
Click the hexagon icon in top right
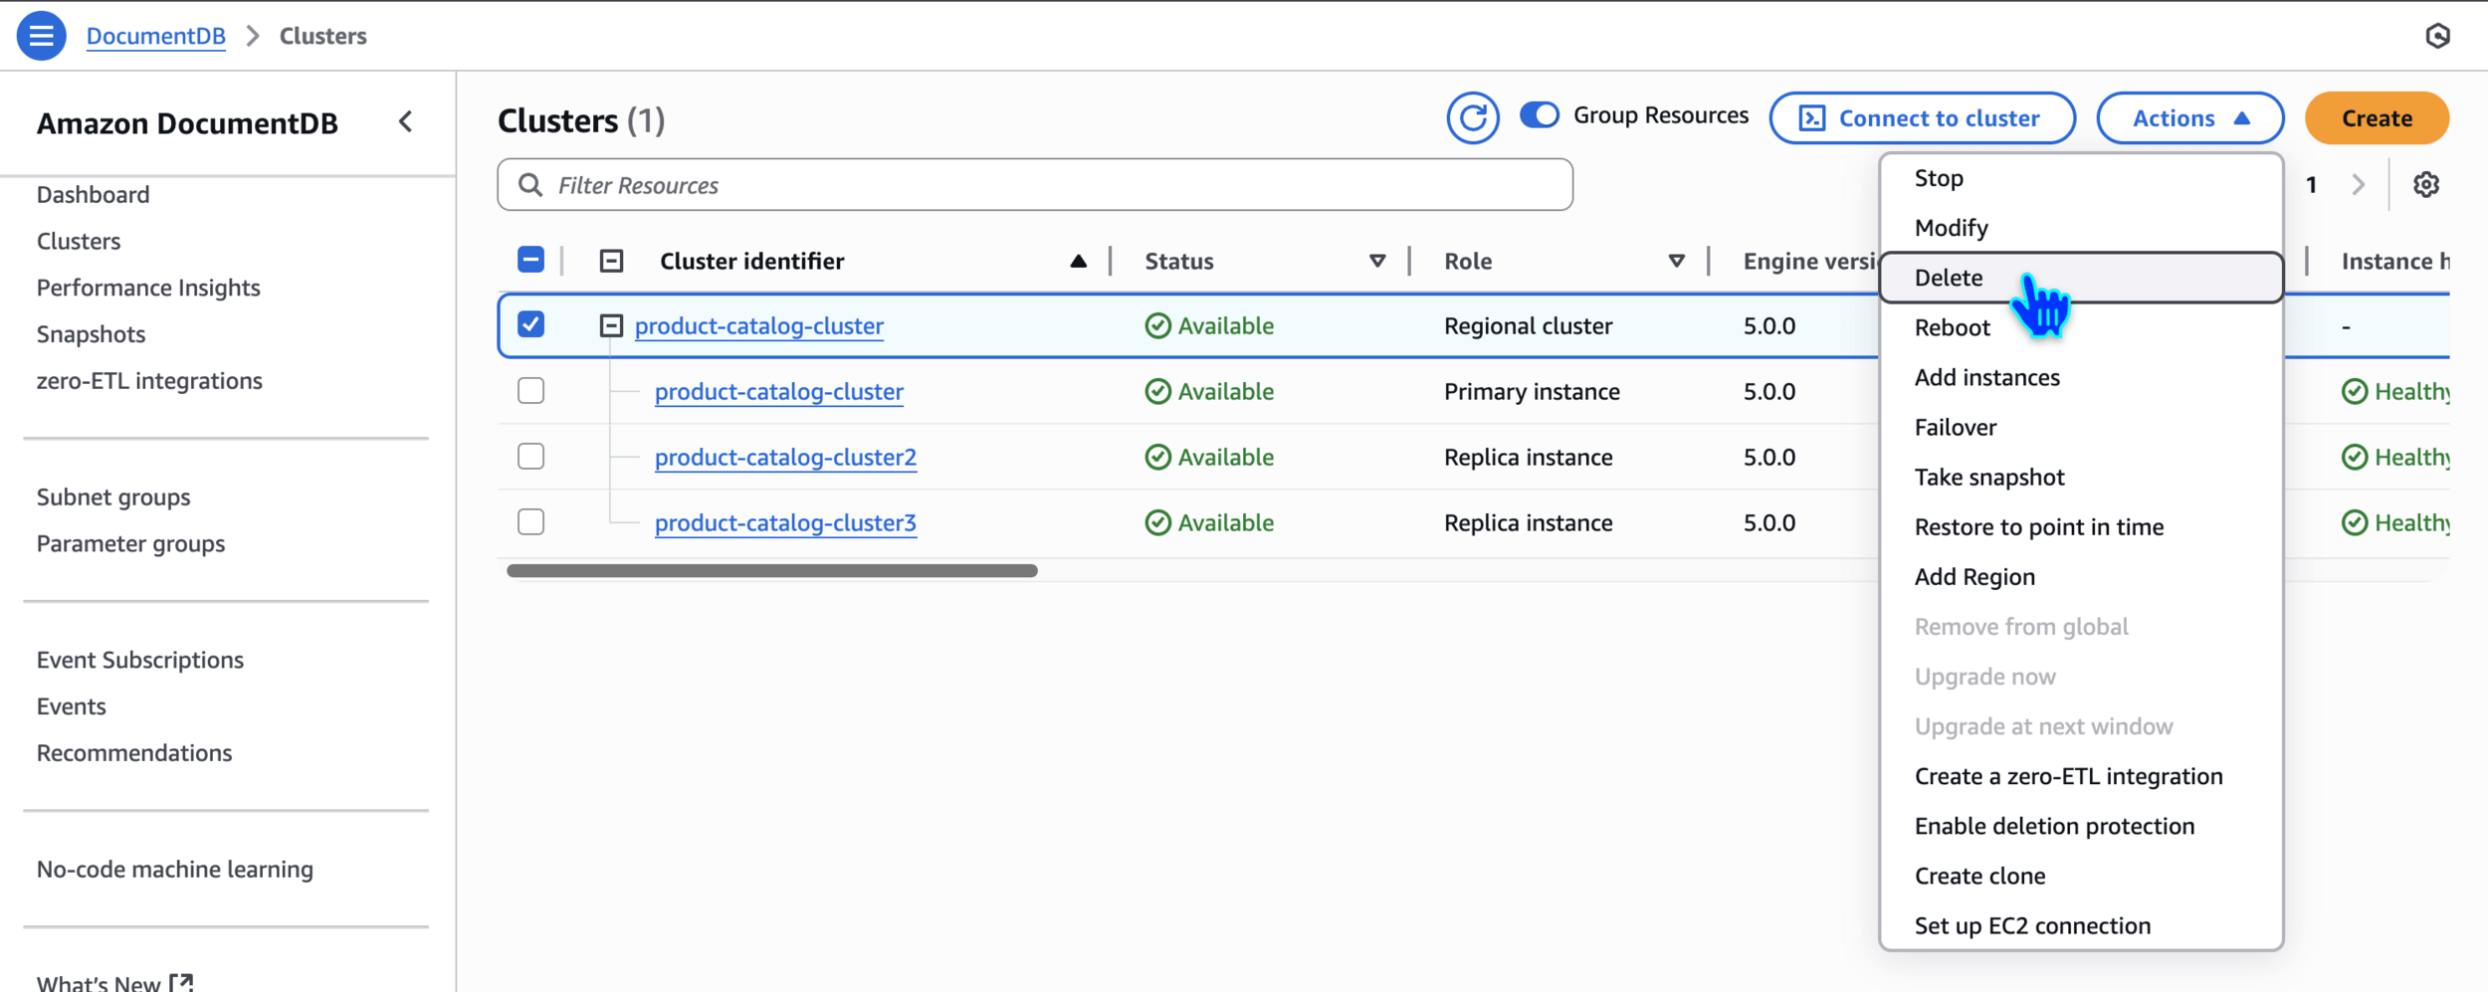tap(2437, 36)
